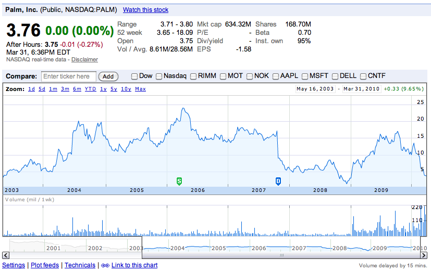431x272 pixels.
Task: Click the Open value 3.75
Action: pos(187,41)
